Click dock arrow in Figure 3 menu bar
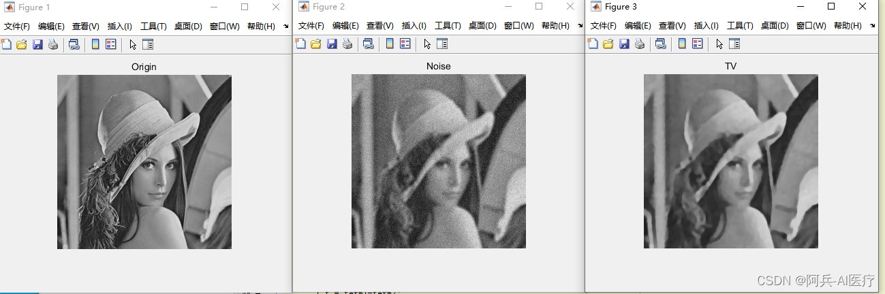The image size is (885, 294). click(872, 26)
